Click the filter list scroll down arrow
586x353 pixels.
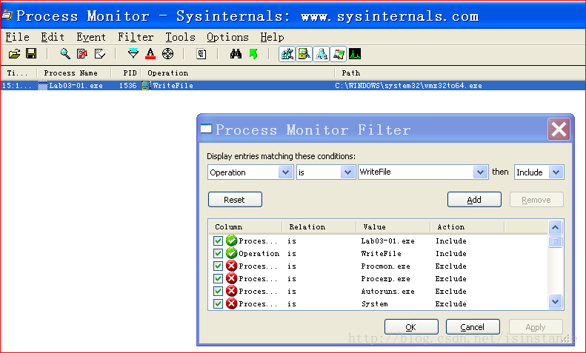pyautogui.click(x=556, y=301)
